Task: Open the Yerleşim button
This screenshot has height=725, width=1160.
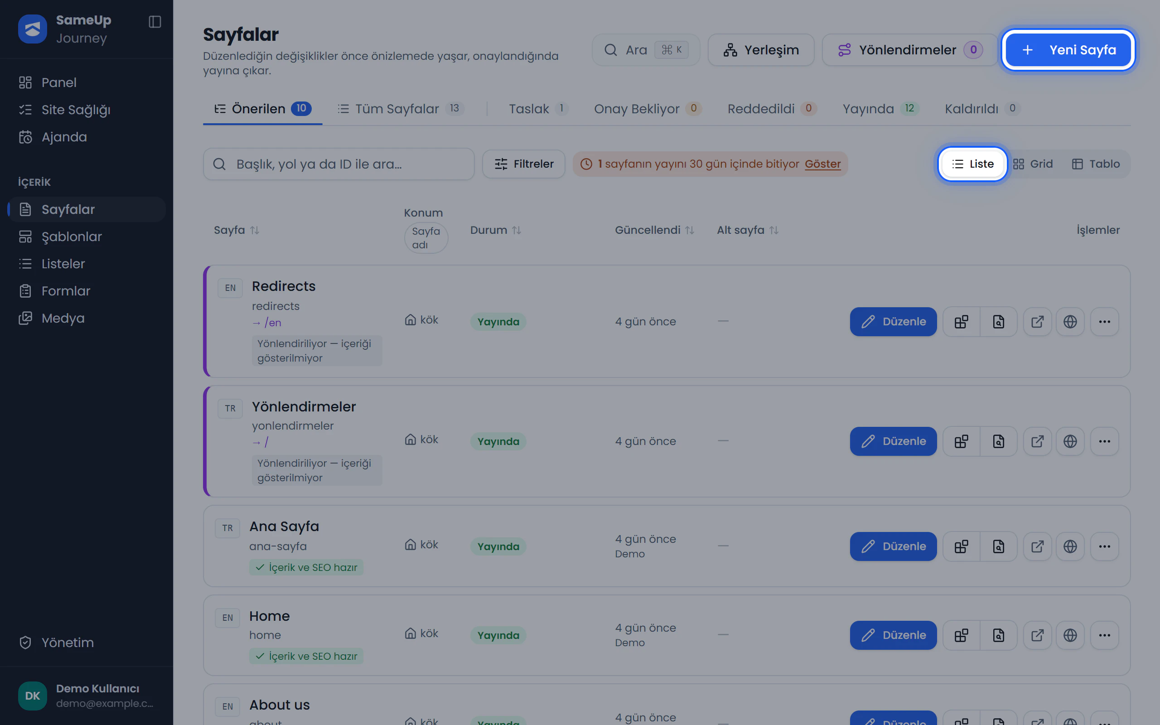Action: pyautogui.click(x=761, y=50)
